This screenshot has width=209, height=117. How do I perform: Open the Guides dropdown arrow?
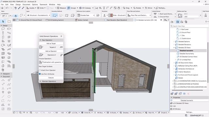coord(36,8)
